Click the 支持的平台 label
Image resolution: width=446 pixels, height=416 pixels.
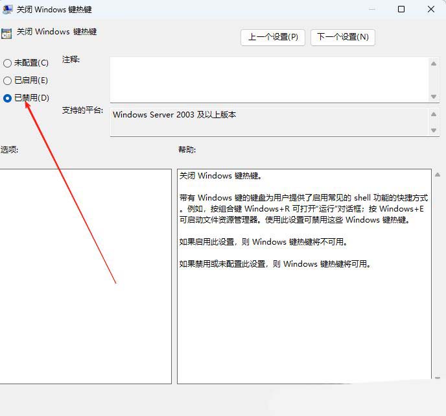click(82, 110)
